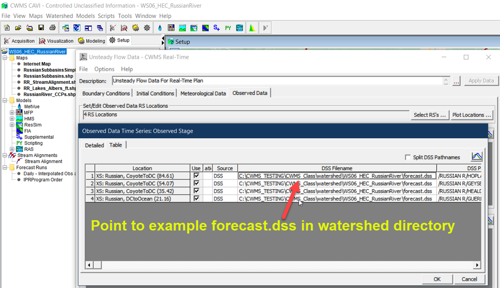
Task: Collapse the Models tree node
Action: click(5, 101)
